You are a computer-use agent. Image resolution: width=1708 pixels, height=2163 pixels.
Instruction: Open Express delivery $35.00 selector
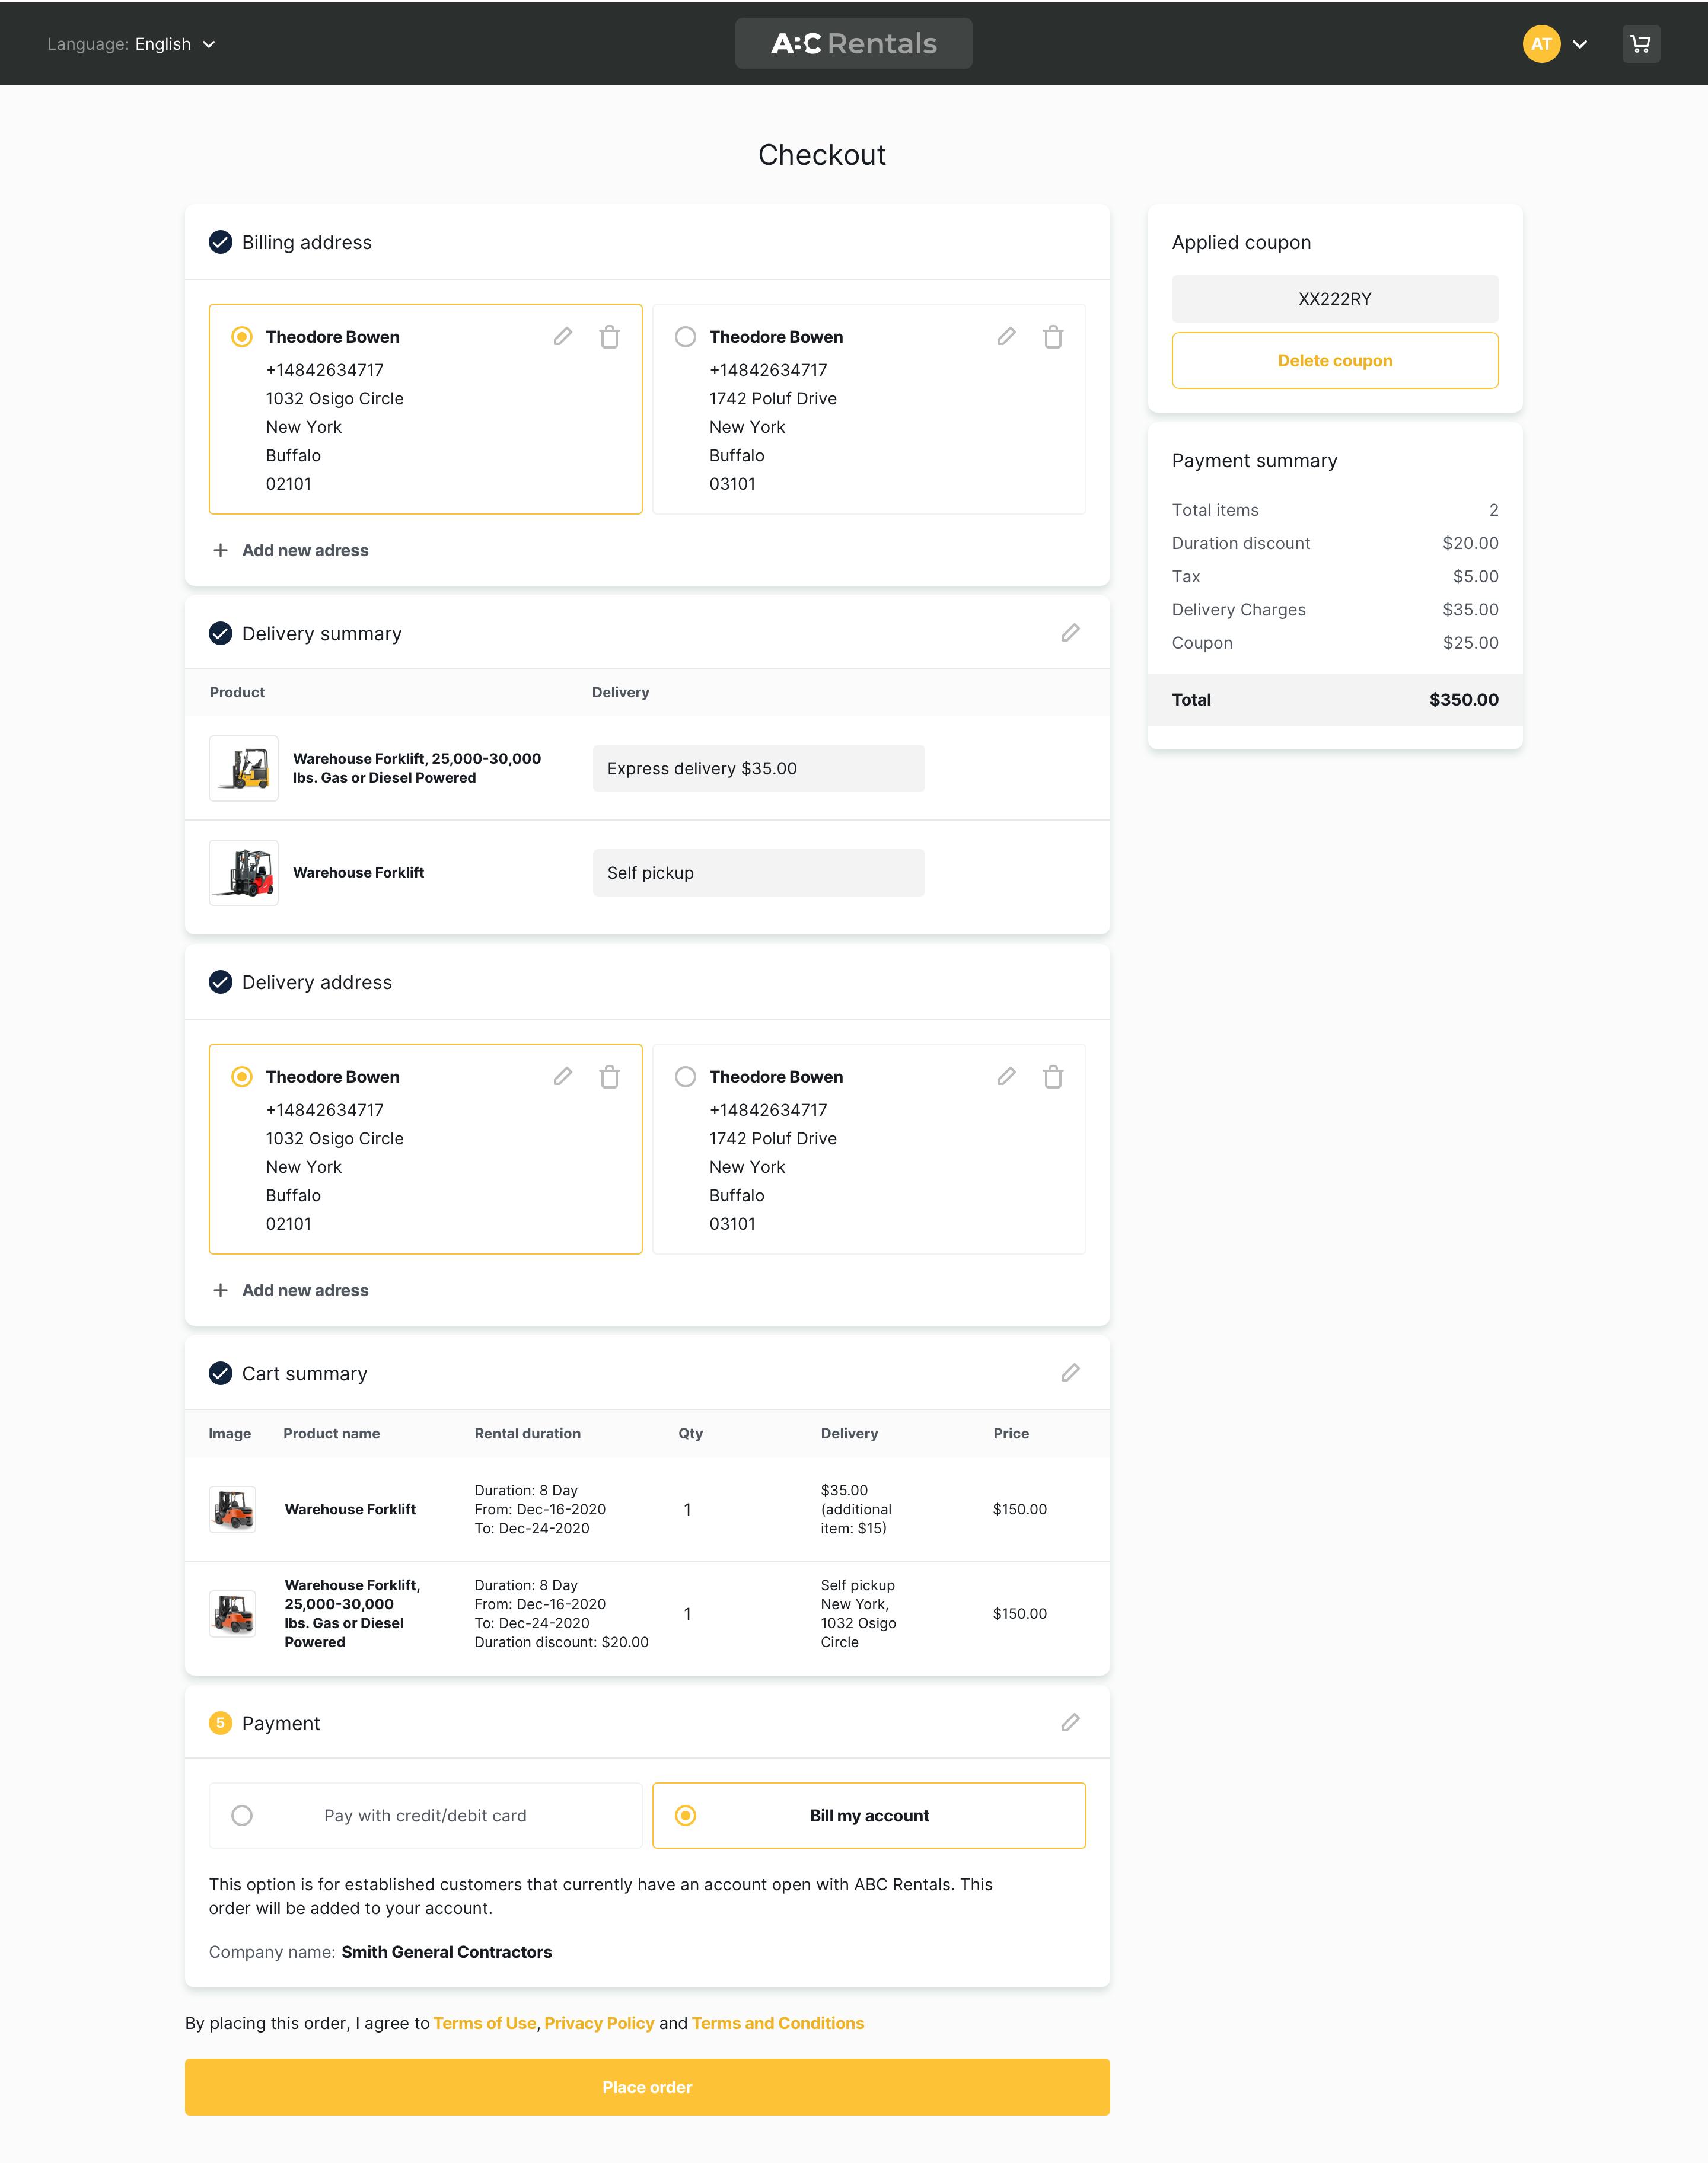tap(758, 768)
